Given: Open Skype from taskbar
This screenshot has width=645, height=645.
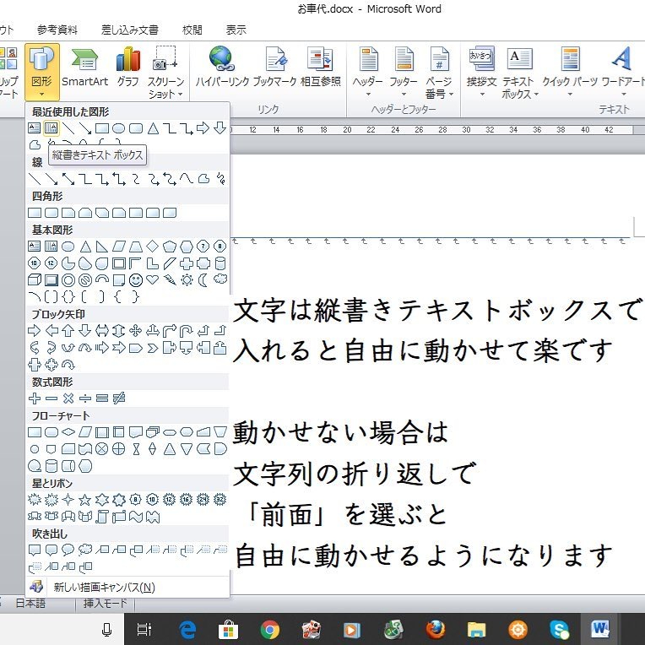Looking at the screenshot, I should [560, 629].
